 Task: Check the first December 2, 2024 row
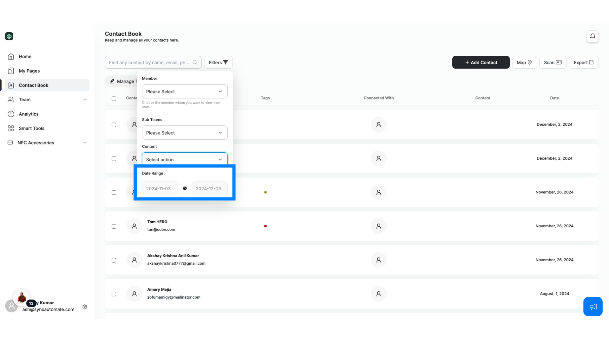point(114,125)
